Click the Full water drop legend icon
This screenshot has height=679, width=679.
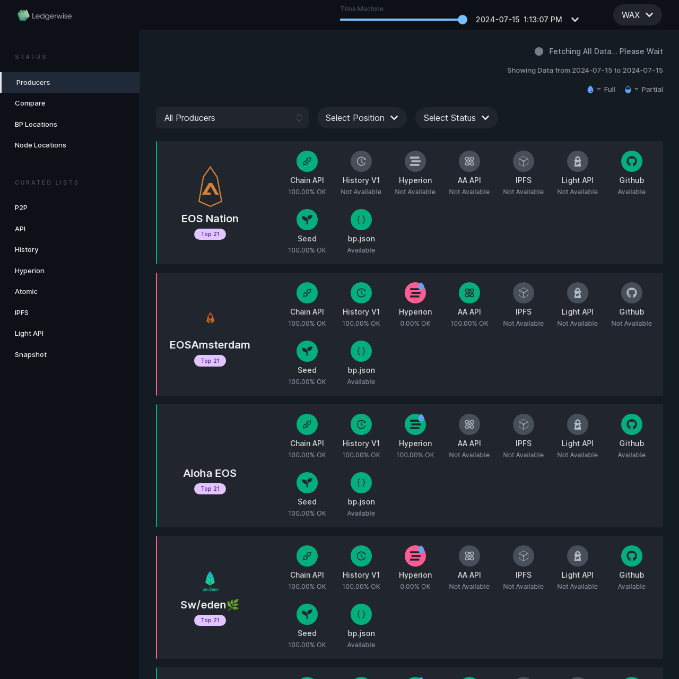click(x=590, y=89)
